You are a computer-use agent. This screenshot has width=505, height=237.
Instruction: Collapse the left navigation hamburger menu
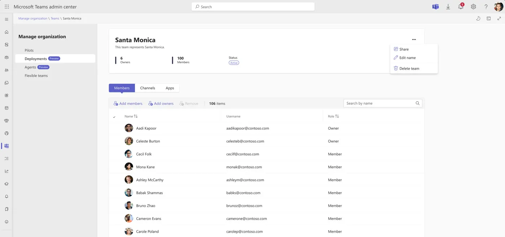(6, 19)
